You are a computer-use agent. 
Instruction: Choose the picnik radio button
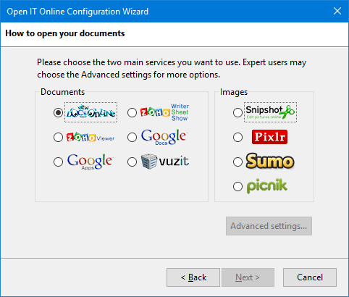[237, 186]
